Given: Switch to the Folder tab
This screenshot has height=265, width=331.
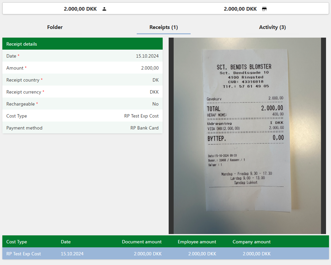Looking at the screenshot, I should tap(55, 27).
